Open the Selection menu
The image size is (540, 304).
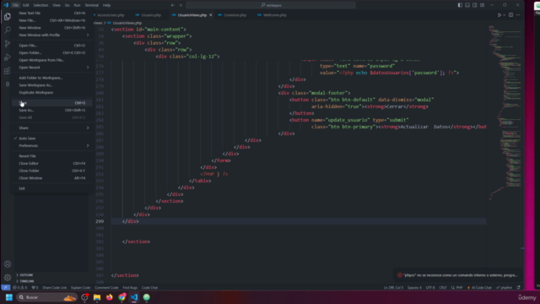coord(40,5)
